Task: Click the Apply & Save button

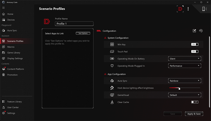Action: click(194, 114)
